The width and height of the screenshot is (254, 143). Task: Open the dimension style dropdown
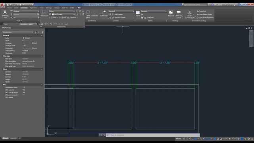pyautogui.click(x=62, y=11)
